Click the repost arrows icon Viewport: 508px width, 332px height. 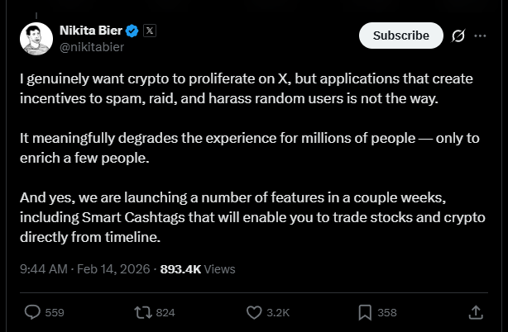click(x=142, y=312)
